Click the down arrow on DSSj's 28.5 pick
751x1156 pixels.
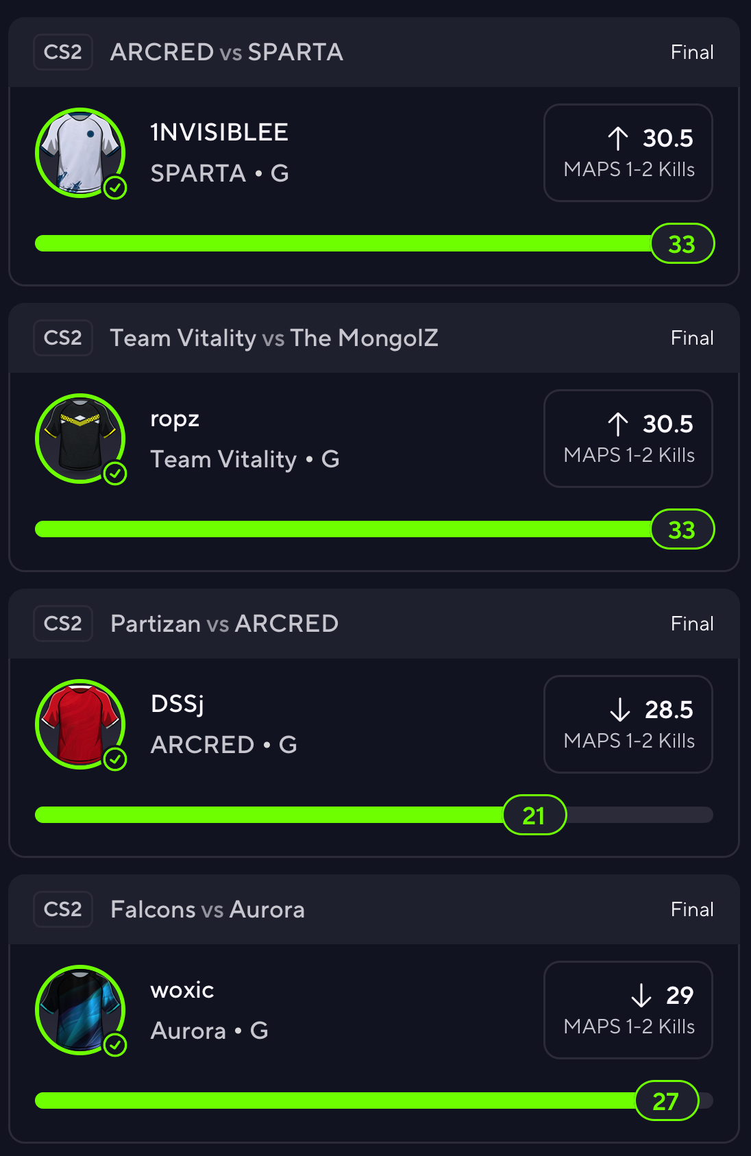pyautogui.click(x=619, y=710)
